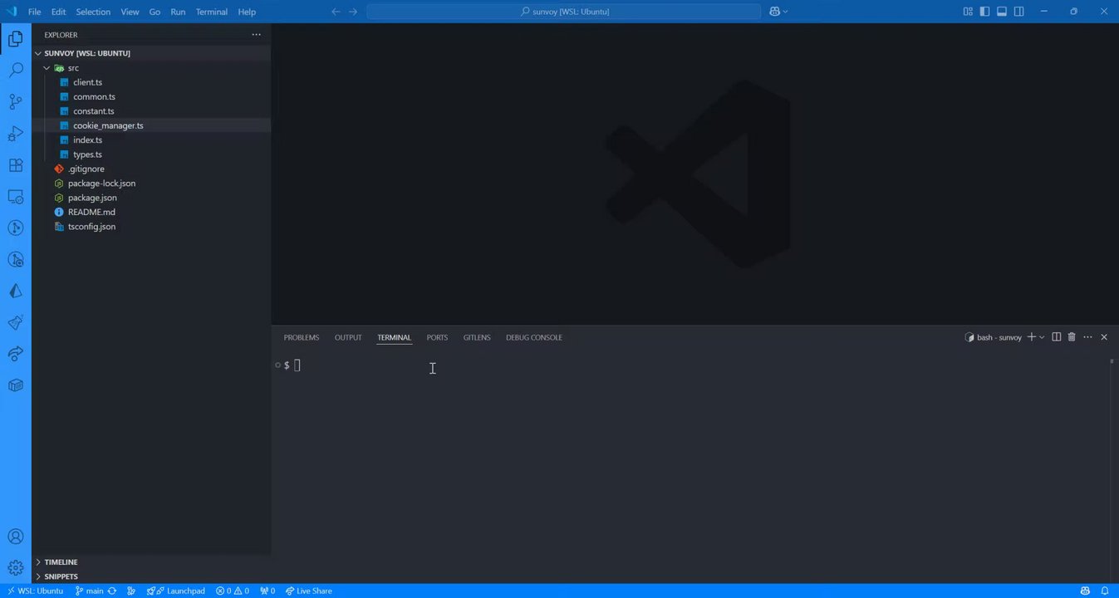Open the Run and Debug view
This screenshot has width=1119, height=598.
[15, 134]
